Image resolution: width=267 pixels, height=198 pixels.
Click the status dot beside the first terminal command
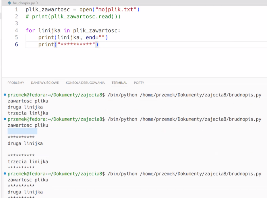click(5, 95)
